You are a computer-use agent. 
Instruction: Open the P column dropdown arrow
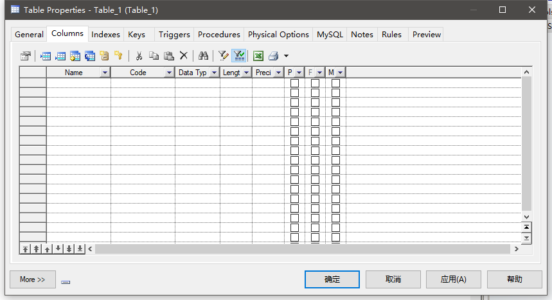(299, 73)
